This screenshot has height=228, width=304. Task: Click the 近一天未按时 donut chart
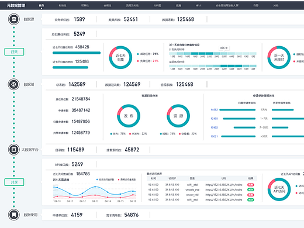click(279, 57)
